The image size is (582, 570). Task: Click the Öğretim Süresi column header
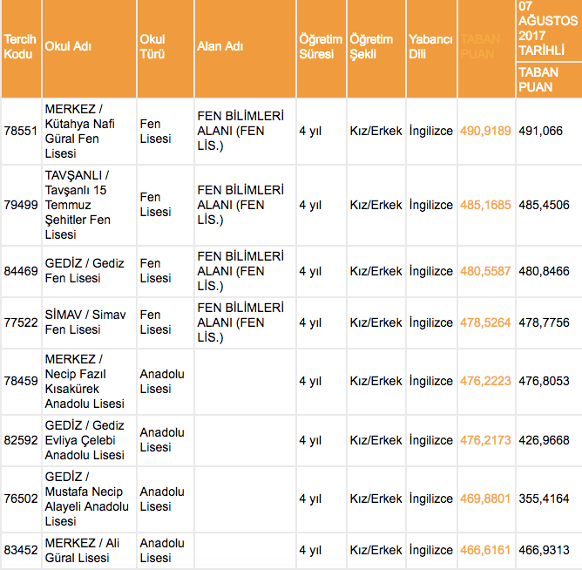point(320,46)
